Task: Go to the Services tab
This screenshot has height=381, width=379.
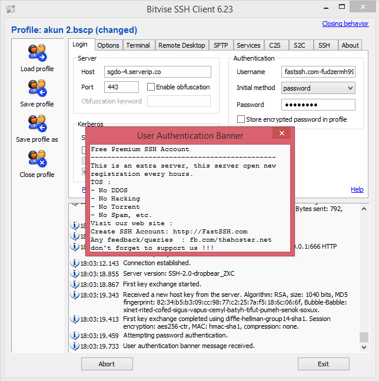Action: (x=248, y=45)
